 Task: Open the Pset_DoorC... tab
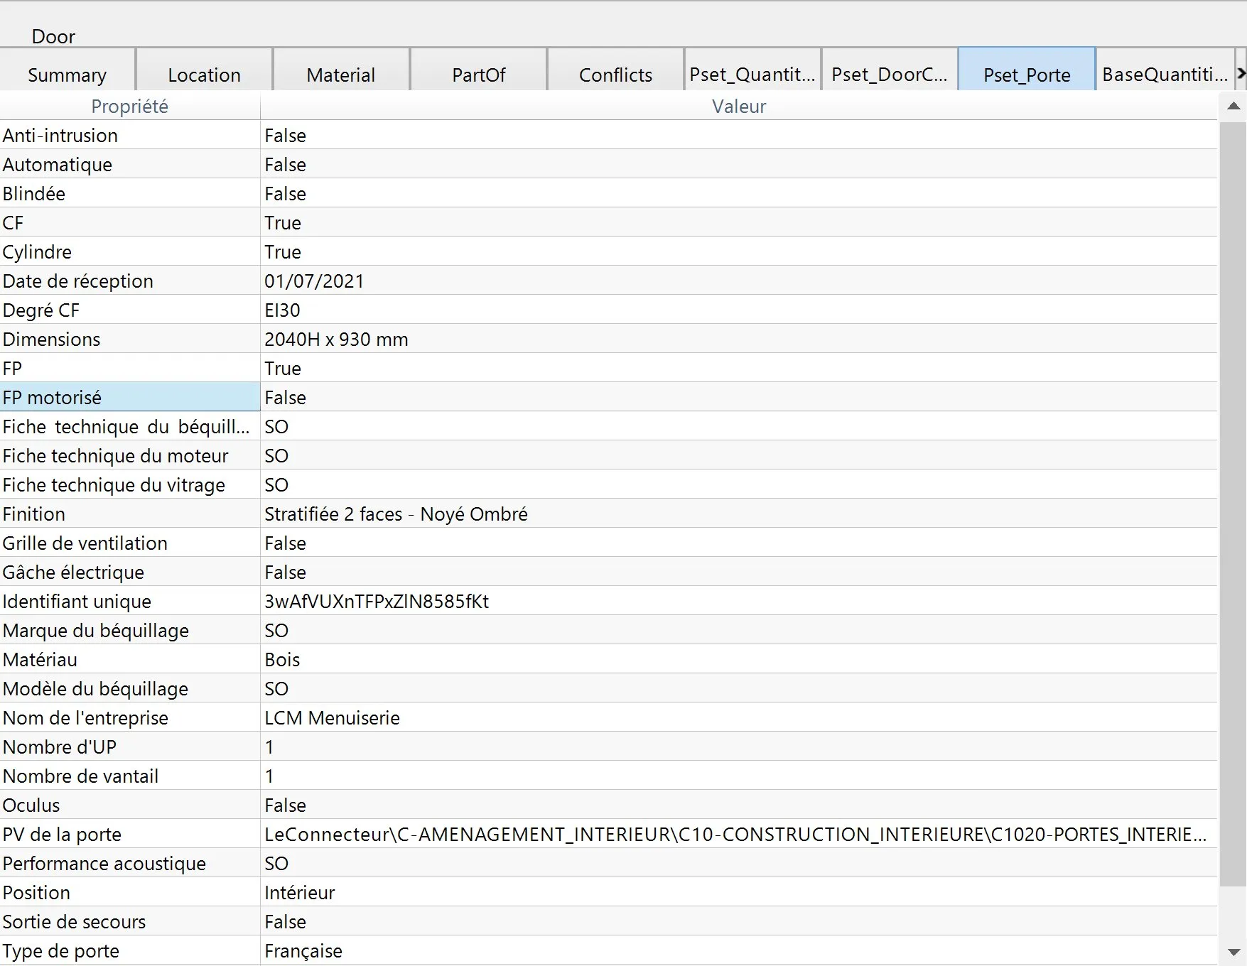890,70
